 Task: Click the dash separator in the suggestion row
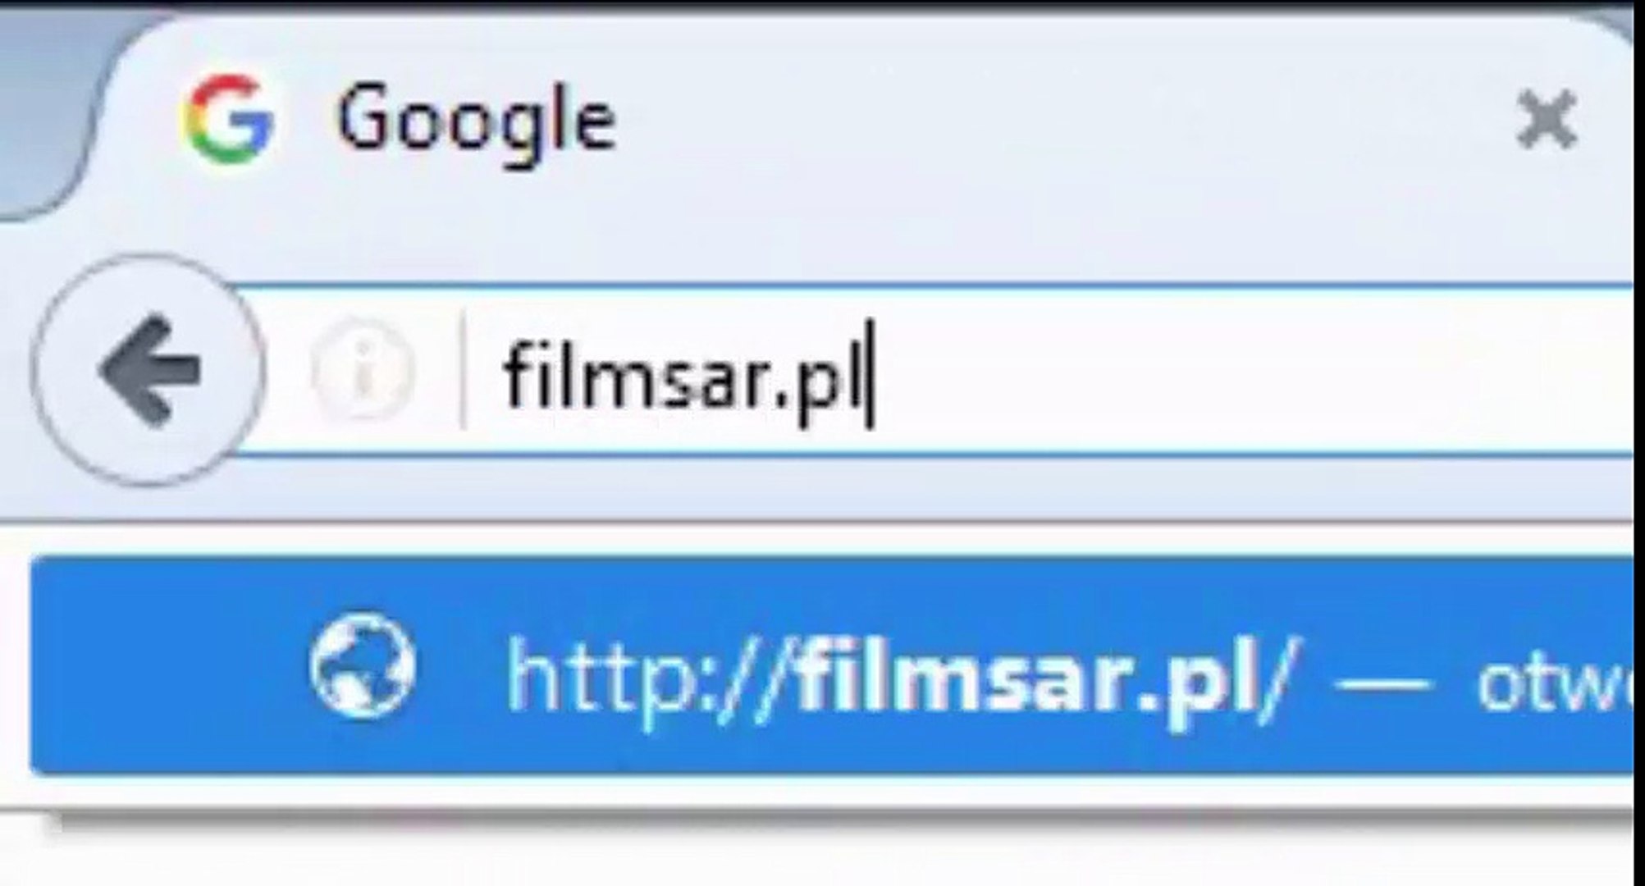click(x=1382, y=683)
